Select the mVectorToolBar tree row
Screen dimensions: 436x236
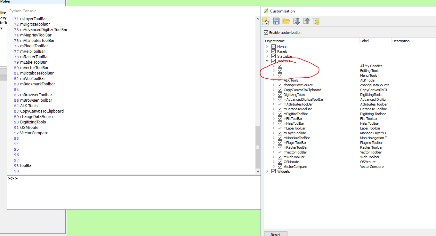tap(350, 152)
